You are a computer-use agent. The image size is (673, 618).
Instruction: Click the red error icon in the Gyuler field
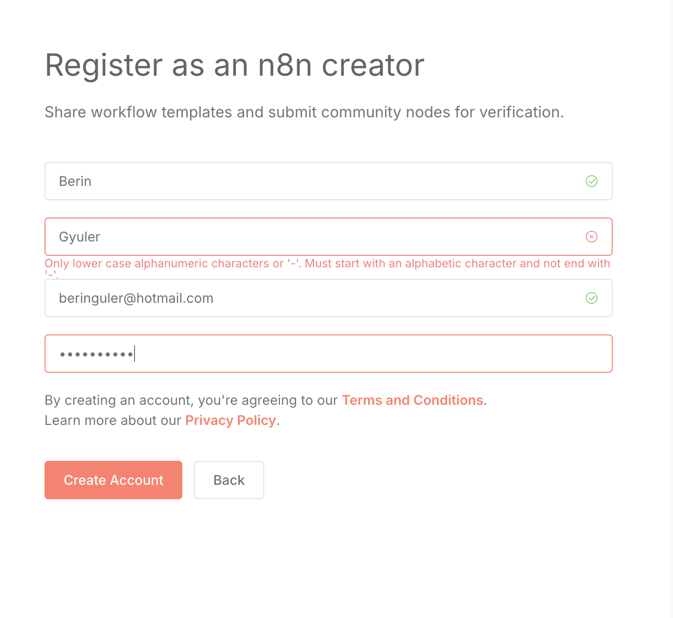(592, 237)
